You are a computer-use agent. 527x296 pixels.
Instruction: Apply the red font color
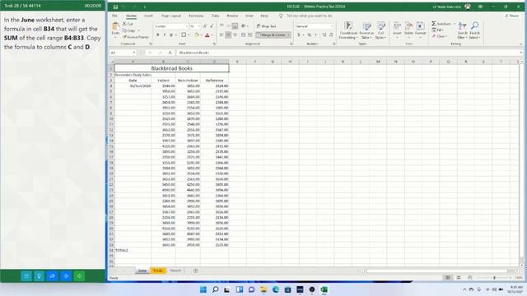(x=207, y=35)
